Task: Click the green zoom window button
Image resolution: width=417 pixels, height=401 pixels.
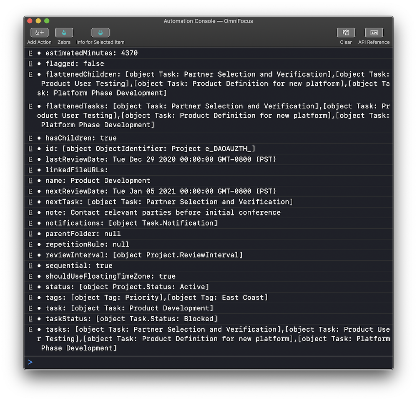Action: 47,21
